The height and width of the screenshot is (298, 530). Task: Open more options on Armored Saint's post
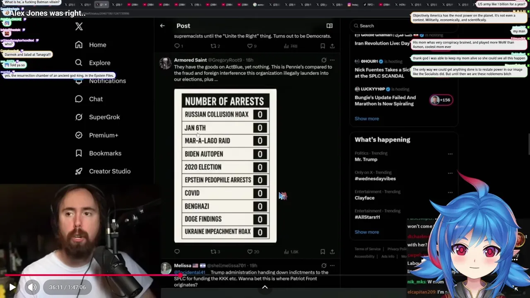coord(332,60)
